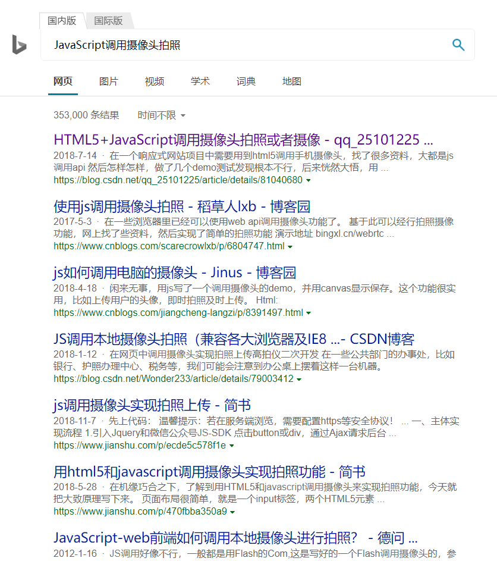The height and width of the screenshot is (561, 497).
Task: Expand arrow beside jianshu 470fbba350a9 URL
Action: 232,512
